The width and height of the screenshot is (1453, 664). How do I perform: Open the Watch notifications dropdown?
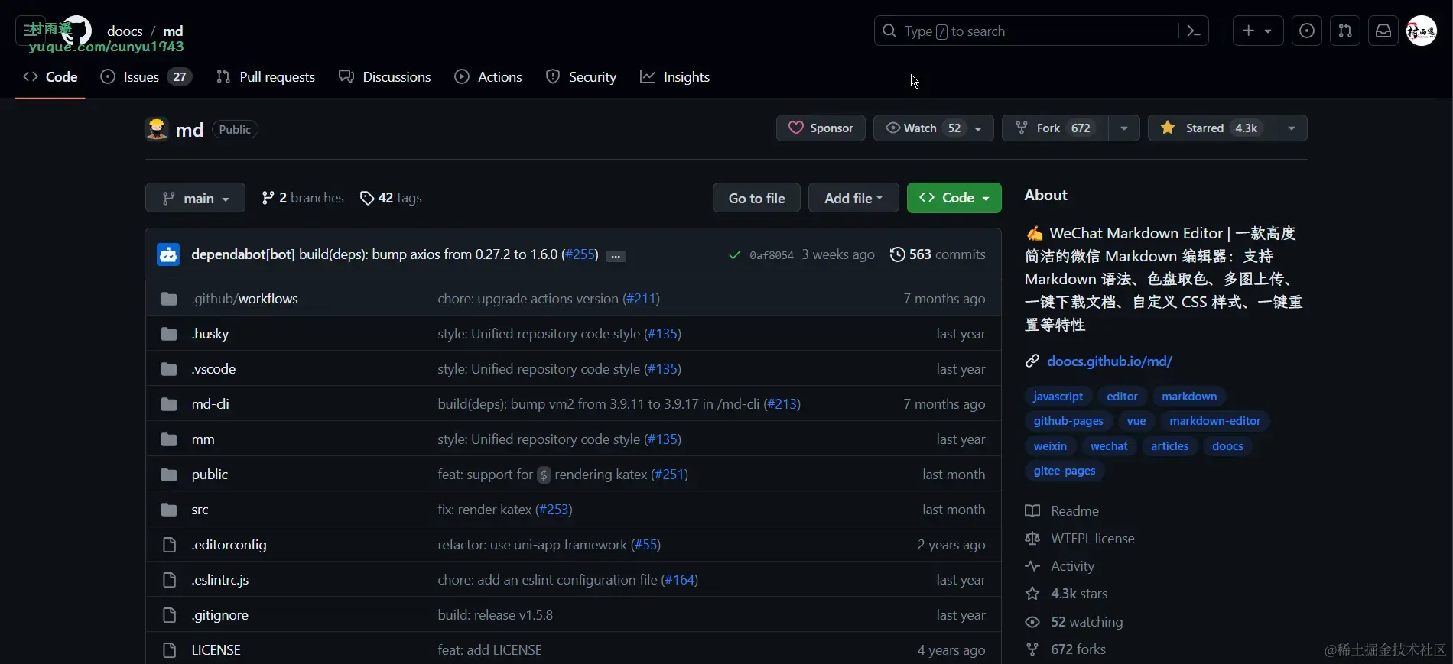[x=934, y=128]
